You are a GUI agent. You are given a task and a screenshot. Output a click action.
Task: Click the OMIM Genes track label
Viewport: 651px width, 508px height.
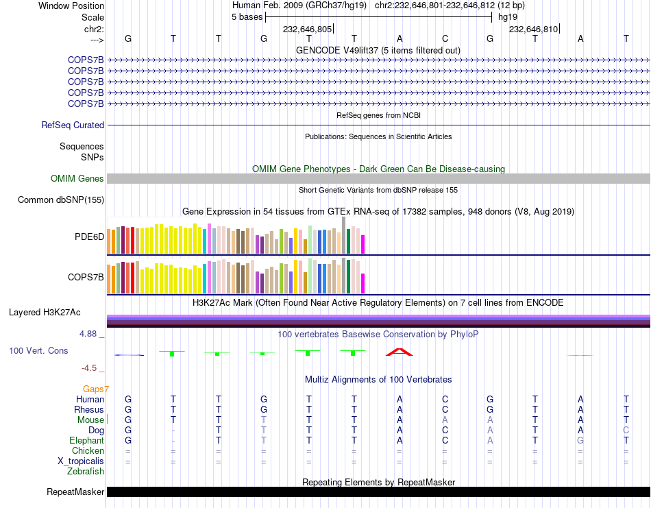click(77, 179)
